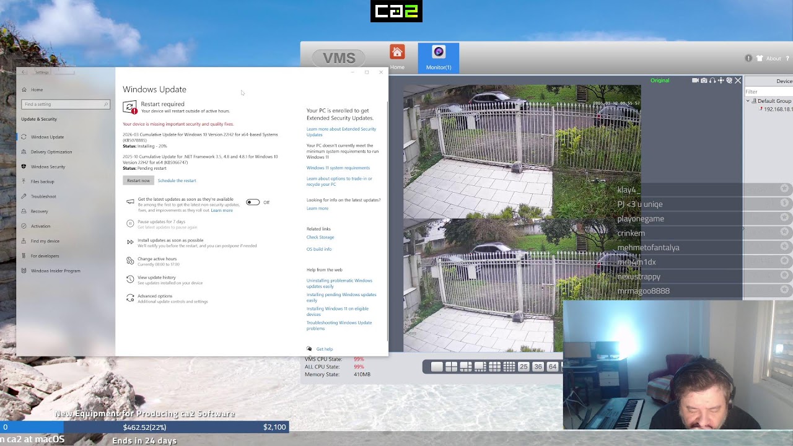Open Windows Insider Program settings

[56, 271]
